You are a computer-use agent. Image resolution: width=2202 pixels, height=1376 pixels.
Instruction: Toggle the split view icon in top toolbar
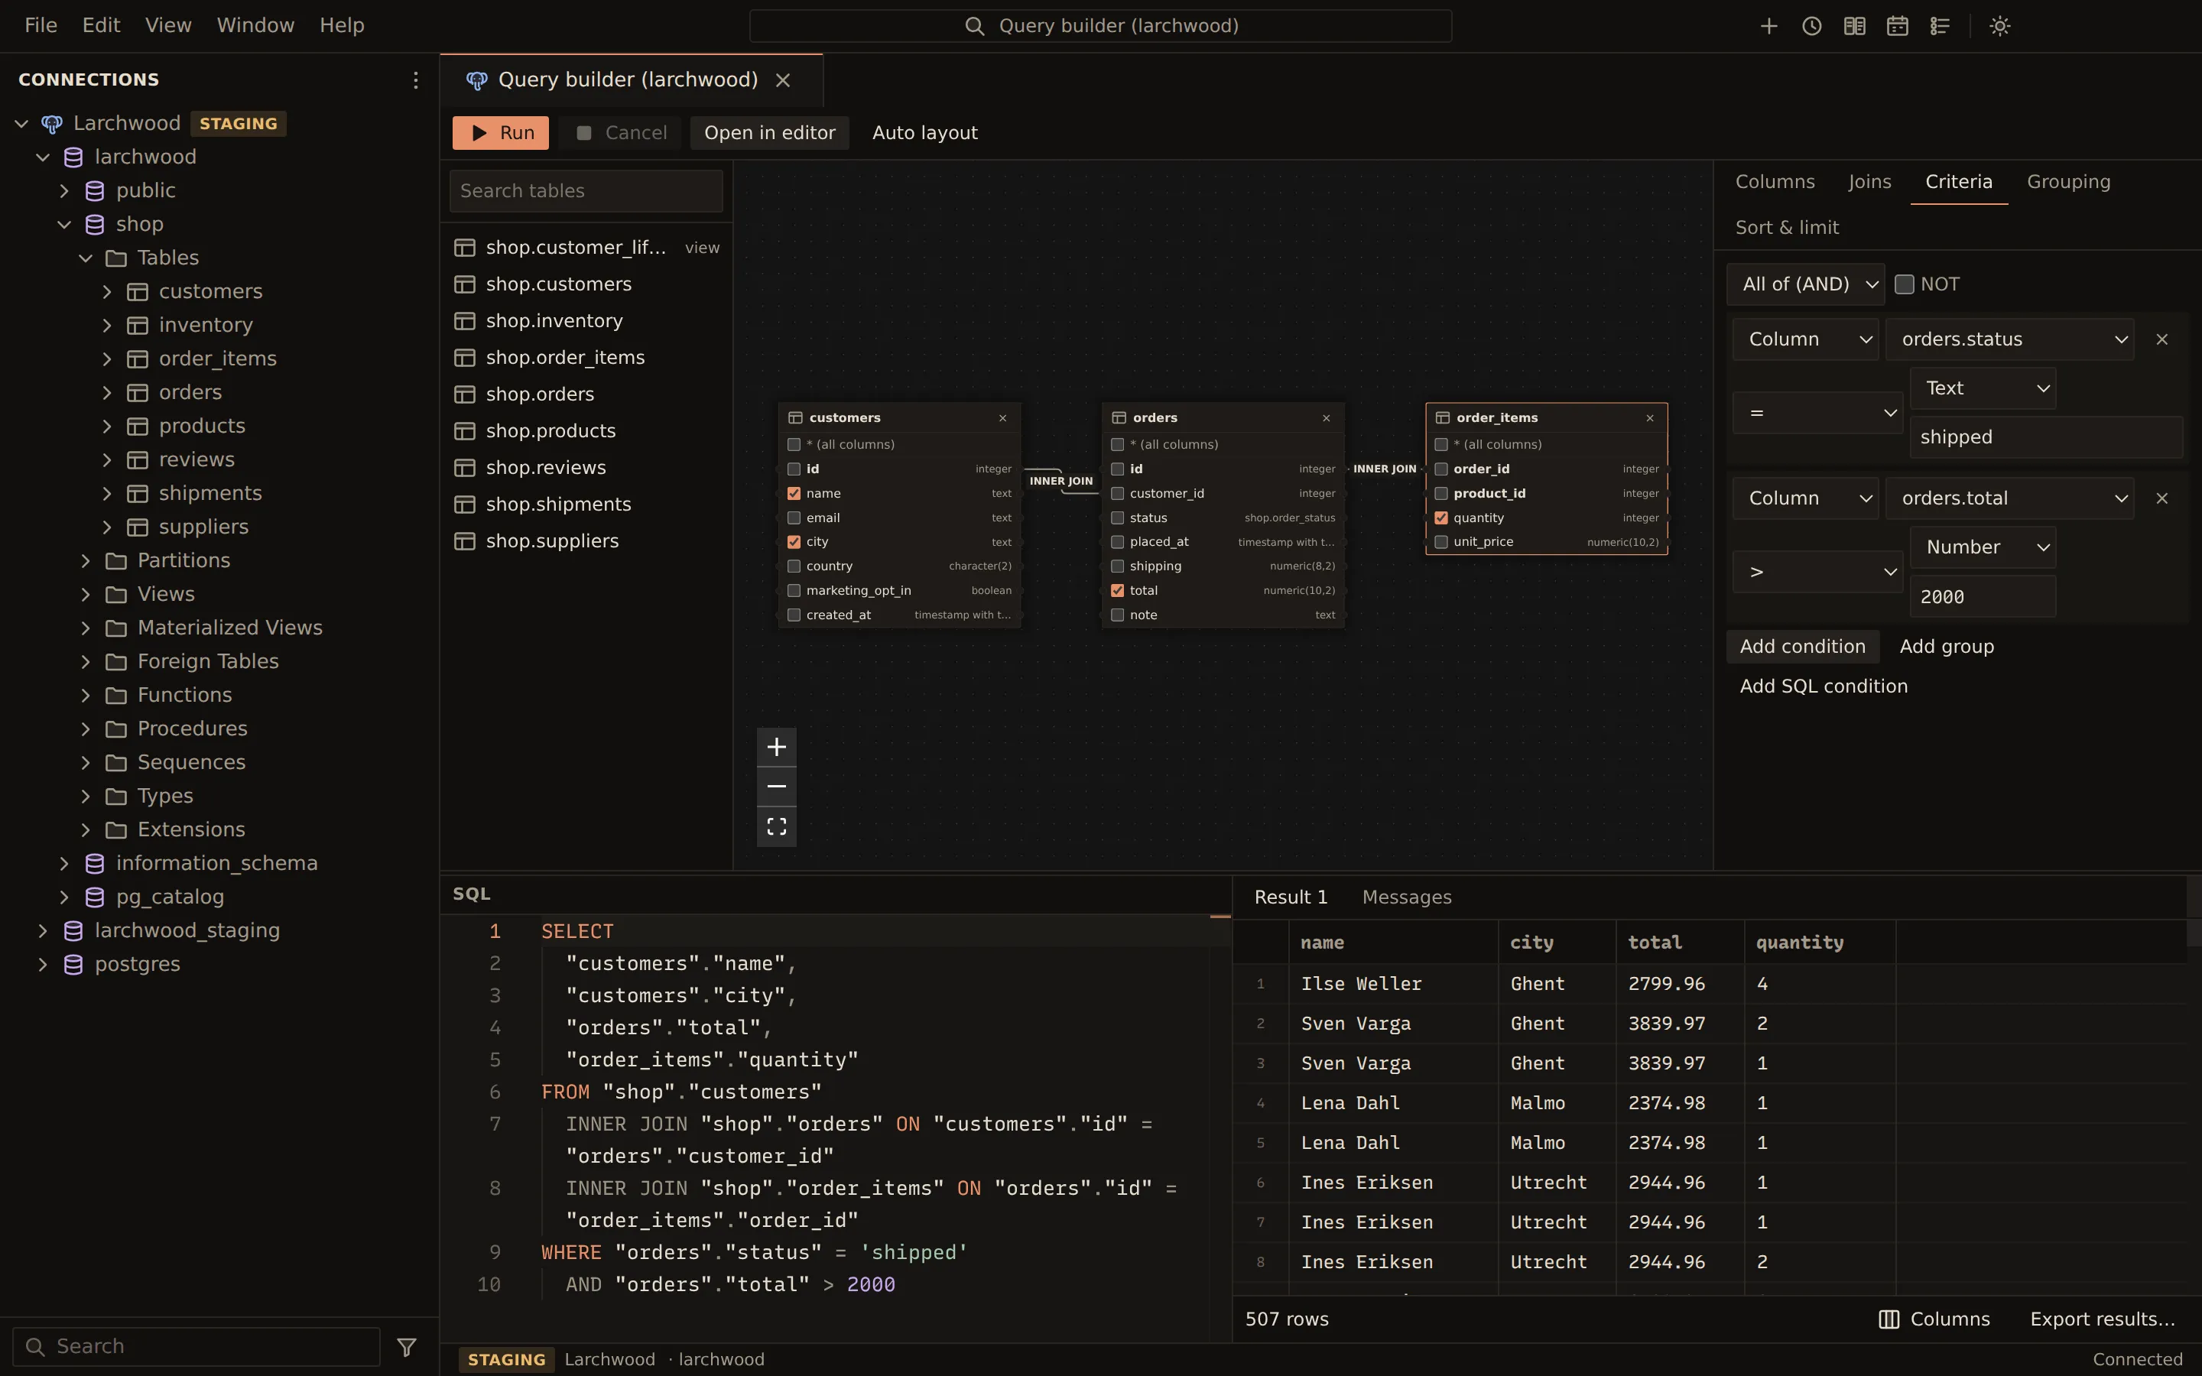[1854, 25]
